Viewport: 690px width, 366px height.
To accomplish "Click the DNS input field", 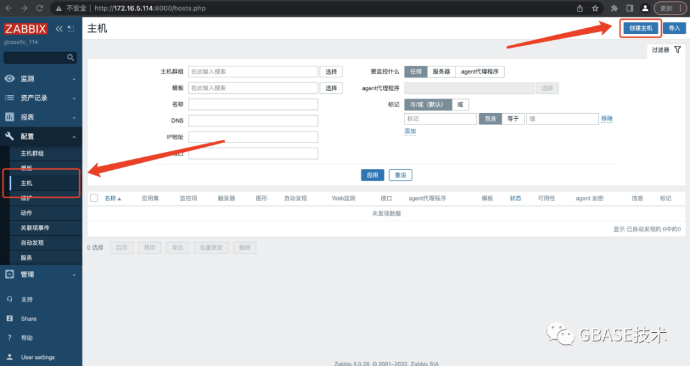I will tap(253, 121).
